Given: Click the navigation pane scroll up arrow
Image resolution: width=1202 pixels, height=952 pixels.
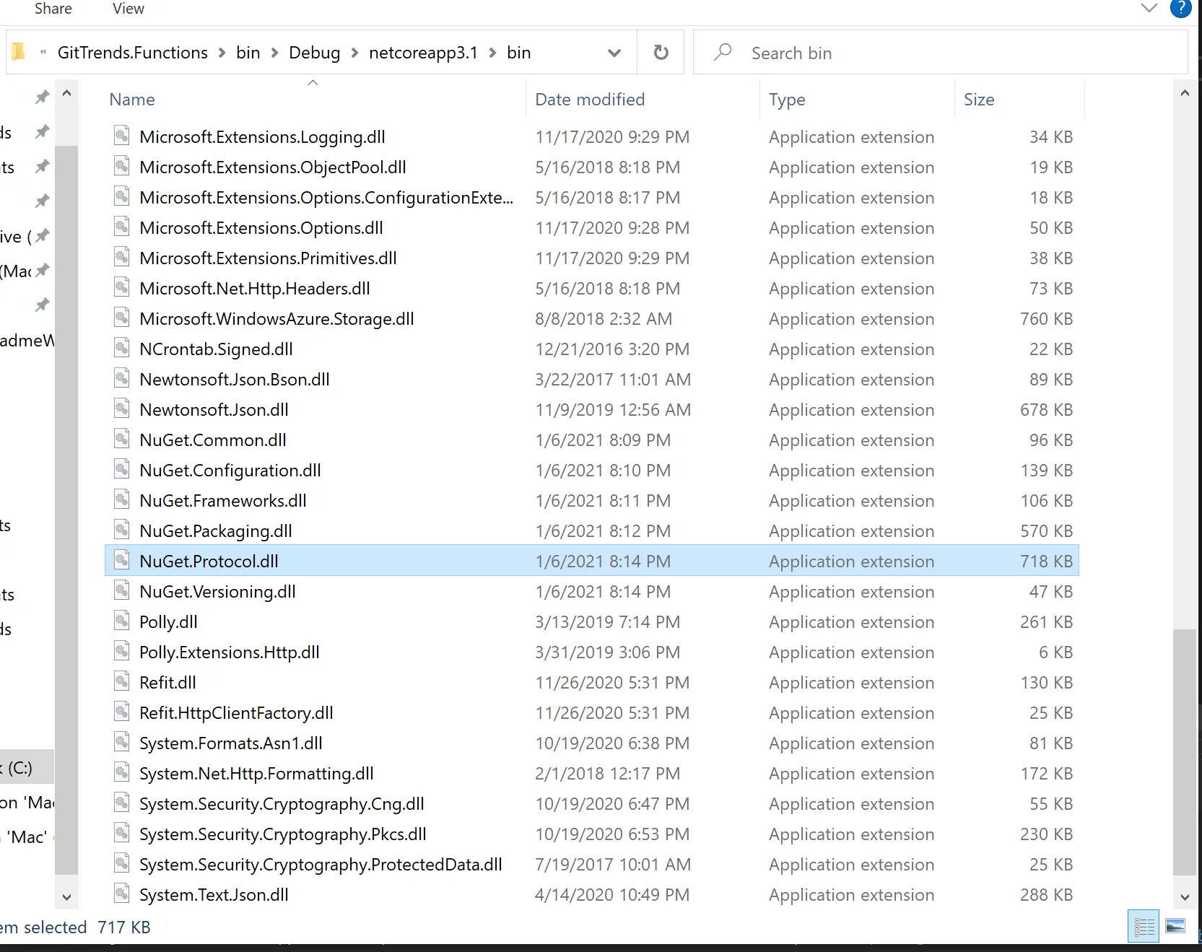Looking at the screenshot, I should [x=66, y=93].
